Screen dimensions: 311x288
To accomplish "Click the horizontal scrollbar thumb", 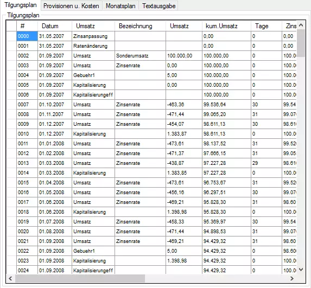I will [80, 278].
